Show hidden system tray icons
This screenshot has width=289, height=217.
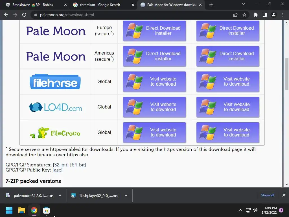[240, 210]
